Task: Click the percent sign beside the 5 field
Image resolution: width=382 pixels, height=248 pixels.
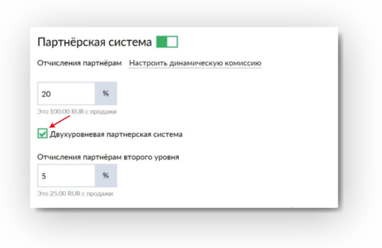Action: (x=106, y=175)
